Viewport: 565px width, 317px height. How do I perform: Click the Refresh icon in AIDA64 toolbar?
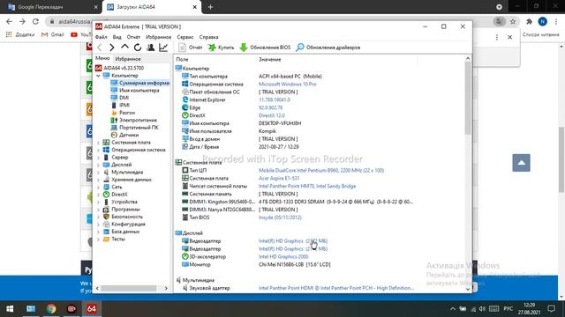click(138, 48)
